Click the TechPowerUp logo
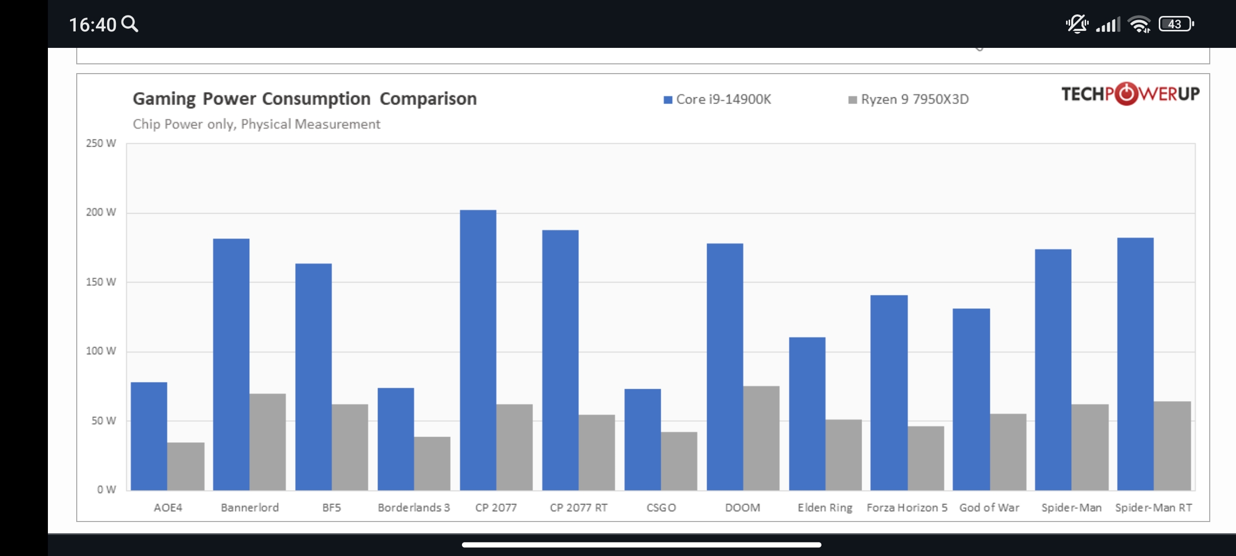The height and width of the screenshot is (556, 1236). tap(1130, 94)
